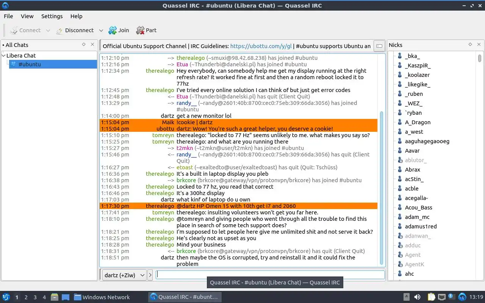Click the show desktop taskbar icon
Viewport: 485px width, 303px height.
click(65, 297)
